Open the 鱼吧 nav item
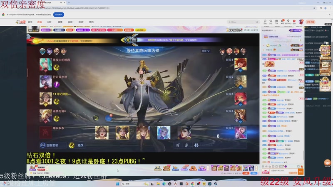This screenshot has width=333, height=187. point(91,22)
